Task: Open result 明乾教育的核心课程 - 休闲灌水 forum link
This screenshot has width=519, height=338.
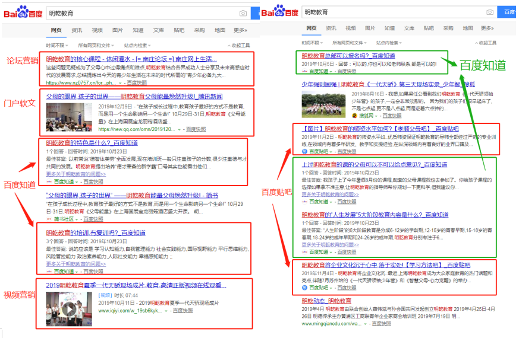Action: (131, 59)
